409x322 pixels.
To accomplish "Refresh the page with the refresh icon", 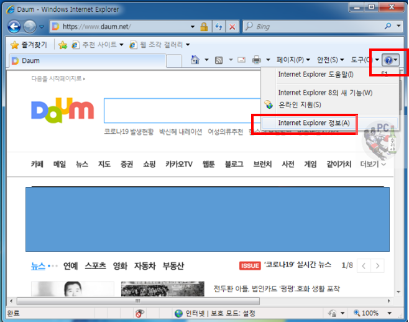I will [x=219, y=26].
